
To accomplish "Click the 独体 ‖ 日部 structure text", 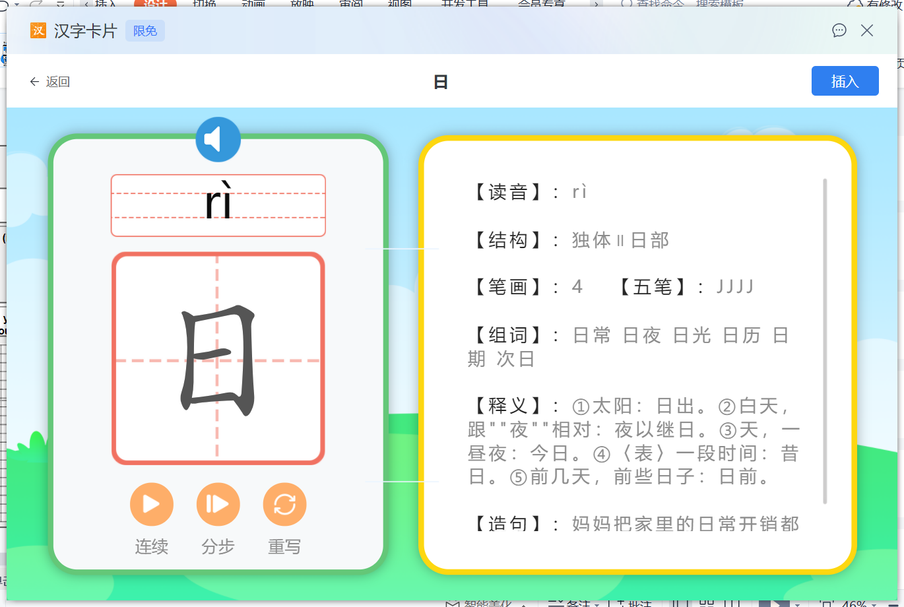I will (x=620, y=240).
